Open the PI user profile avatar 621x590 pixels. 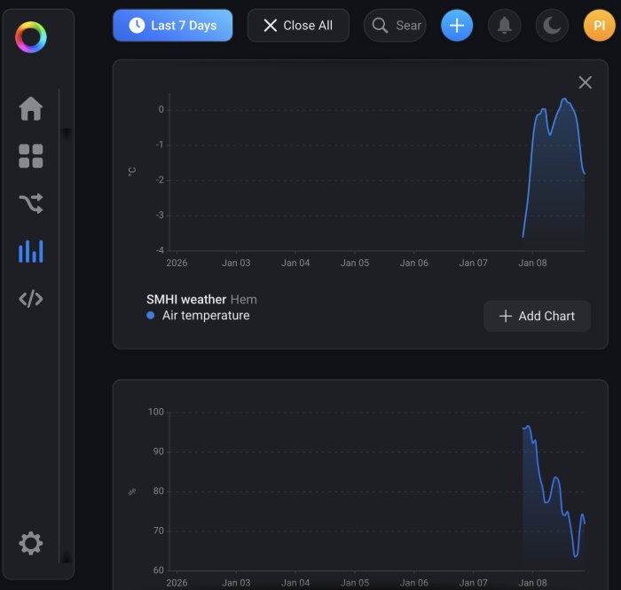(x=599, y=26)
